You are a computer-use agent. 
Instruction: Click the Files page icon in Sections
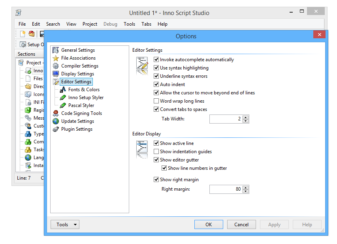[x=28, y=79]
